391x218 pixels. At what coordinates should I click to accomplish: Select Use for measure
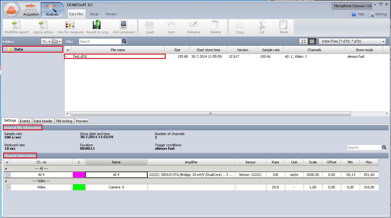point(70,27)
